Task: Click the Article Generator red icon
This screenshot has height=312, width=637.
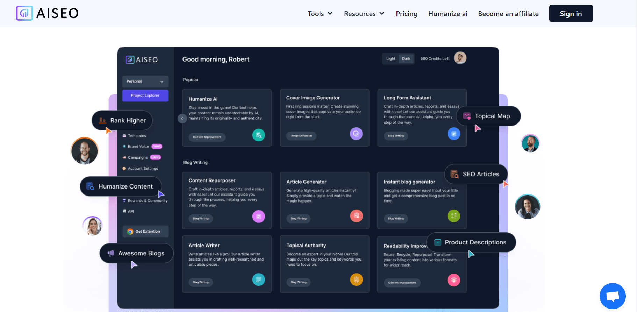Action: tap(356, 216)
